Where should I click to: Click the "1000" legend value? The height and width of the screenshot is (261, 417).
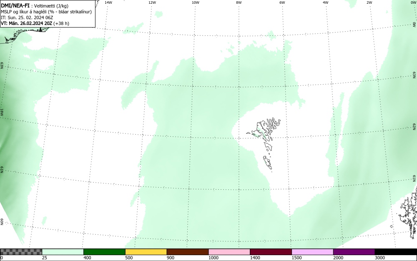(213, 258)
